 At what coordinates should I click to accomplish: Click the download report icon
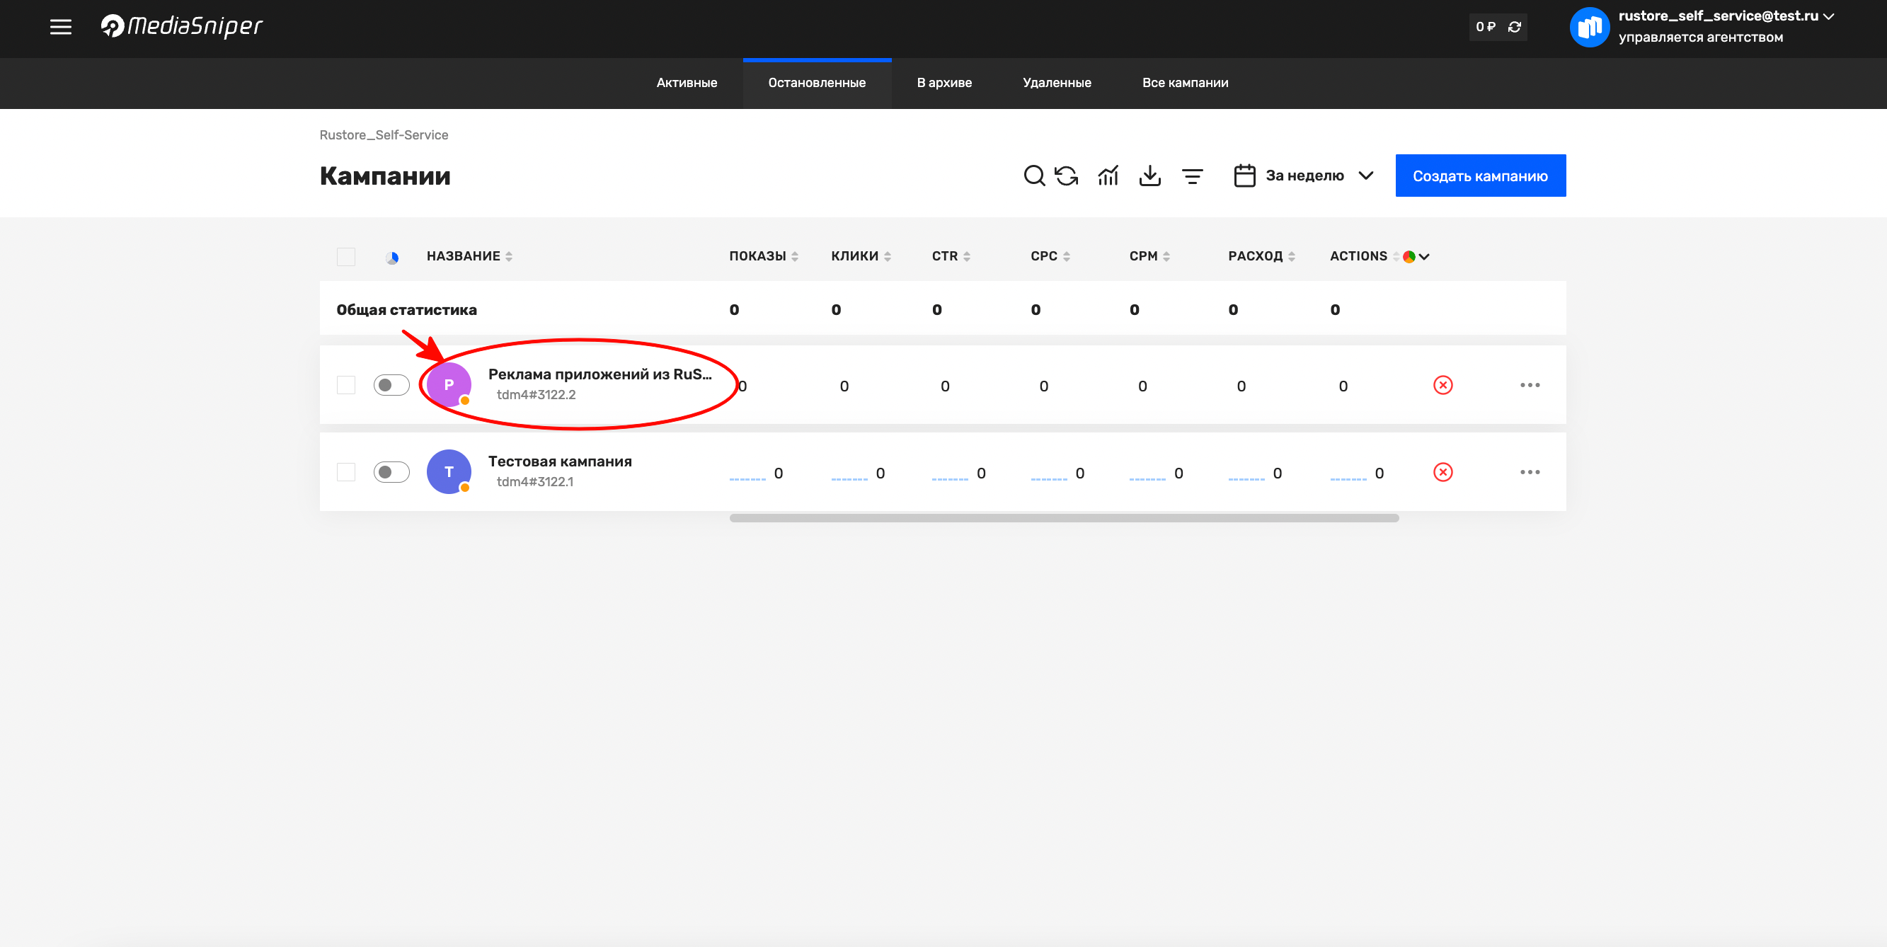tap(1150, 176)
